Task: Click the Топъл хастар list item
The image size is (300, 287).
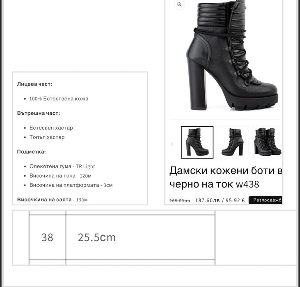Action: coord(47,137)
